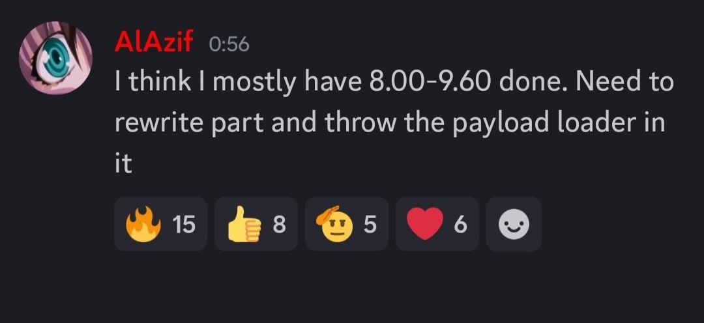Click the count 5 on salute reaction
704x323 pixels.
pos(370,224)
